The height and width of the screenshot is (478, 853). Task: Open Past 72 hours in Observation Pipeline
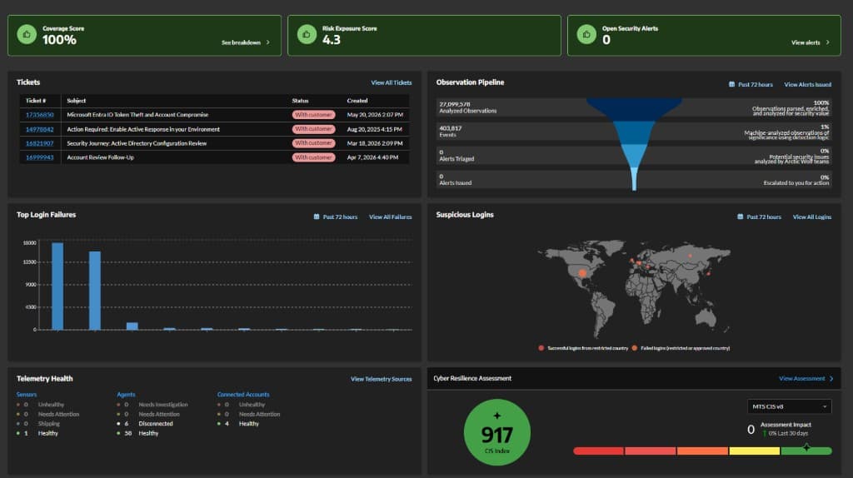click(755, 85)
